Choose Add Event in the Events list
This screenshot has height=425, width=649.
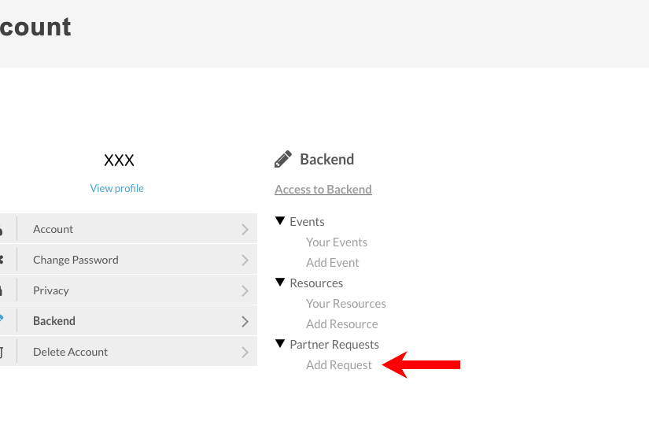(333, 263)
